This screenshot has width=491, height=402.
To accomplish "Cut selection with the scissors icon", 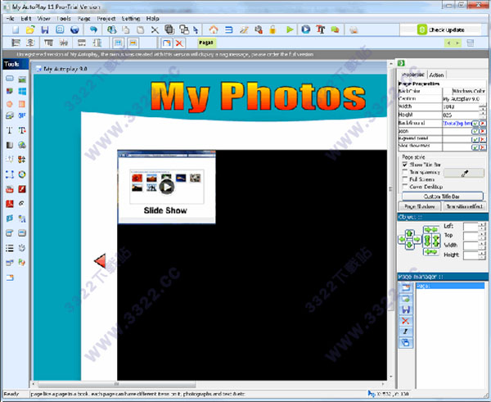I will pos(155,30).
